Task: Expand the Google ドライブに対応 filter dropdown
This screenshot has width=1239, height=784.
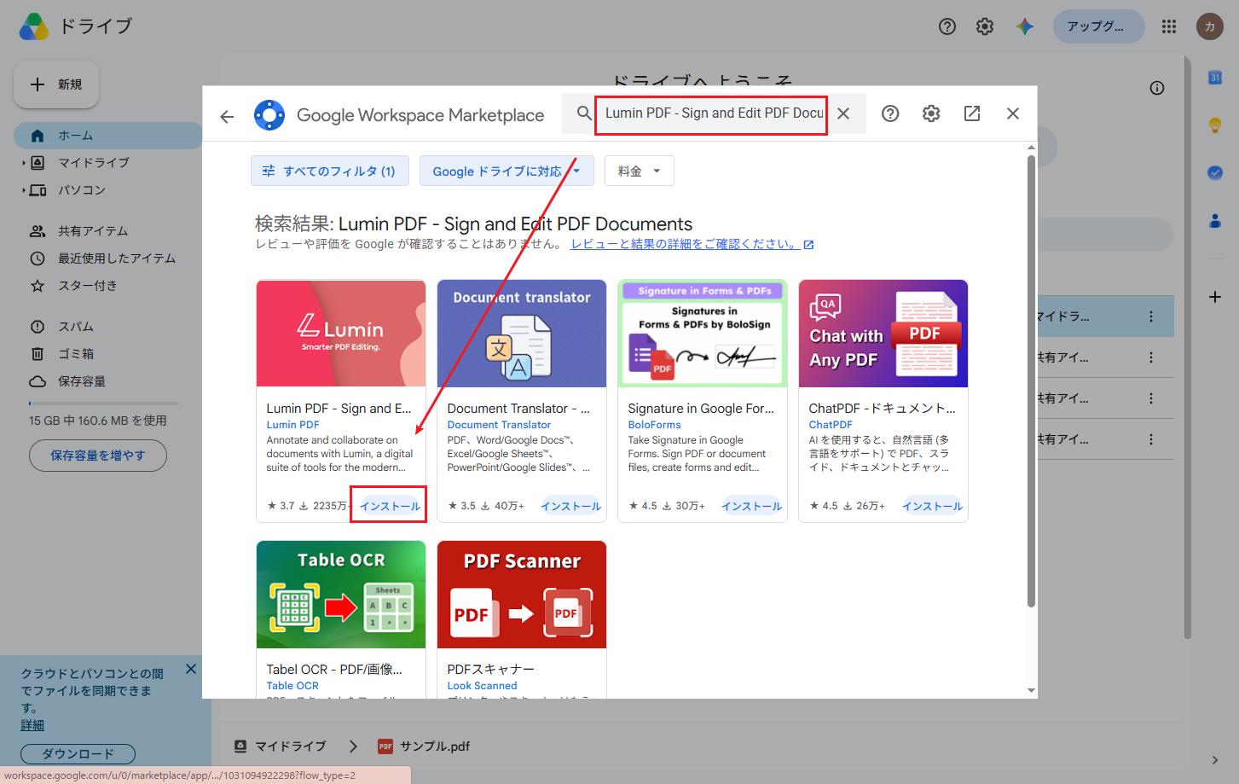Action: point(507,171)
